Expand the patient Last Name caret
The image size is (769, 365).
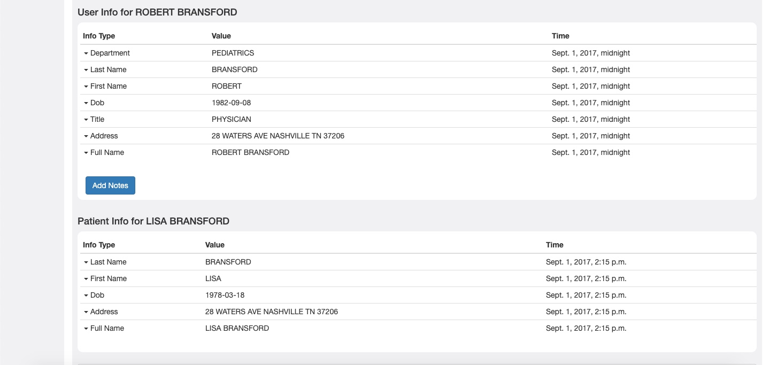pyautogui.click(x=86, y=262)
